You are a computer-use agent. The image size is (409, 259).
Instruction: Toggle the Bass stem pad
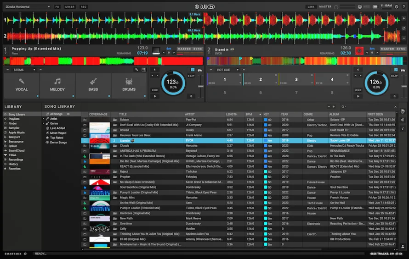click(93, 86)
